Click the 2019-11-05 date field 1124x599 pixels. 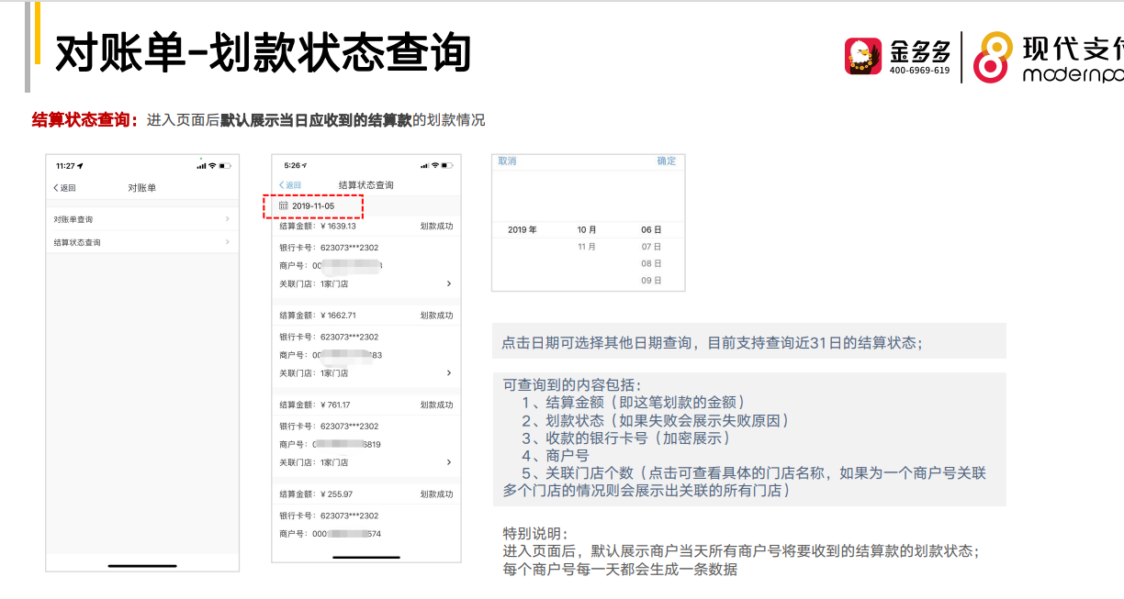pos(314,206)
